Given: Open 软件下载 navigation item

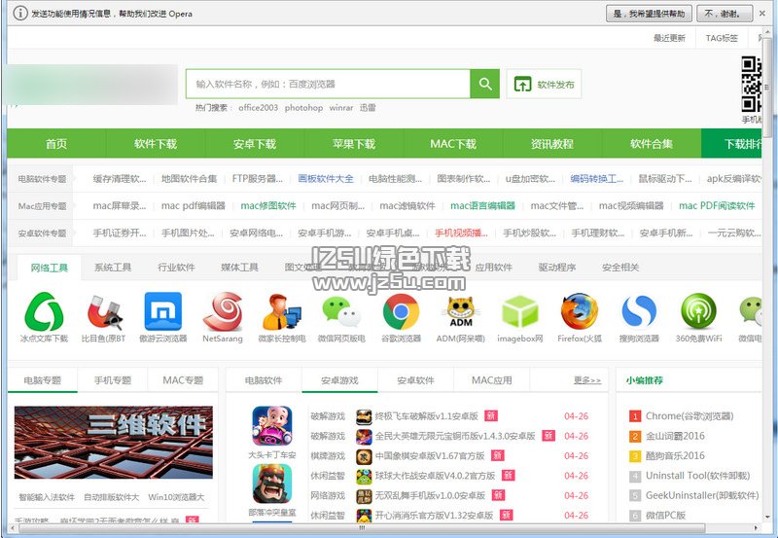Looking at the screenshot, I should (156, 144).
